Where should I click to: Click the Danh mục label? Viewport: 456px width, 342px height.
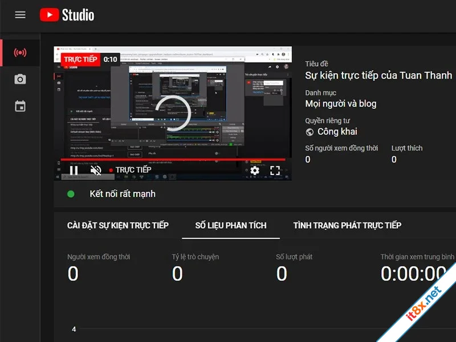click(320, 93)
